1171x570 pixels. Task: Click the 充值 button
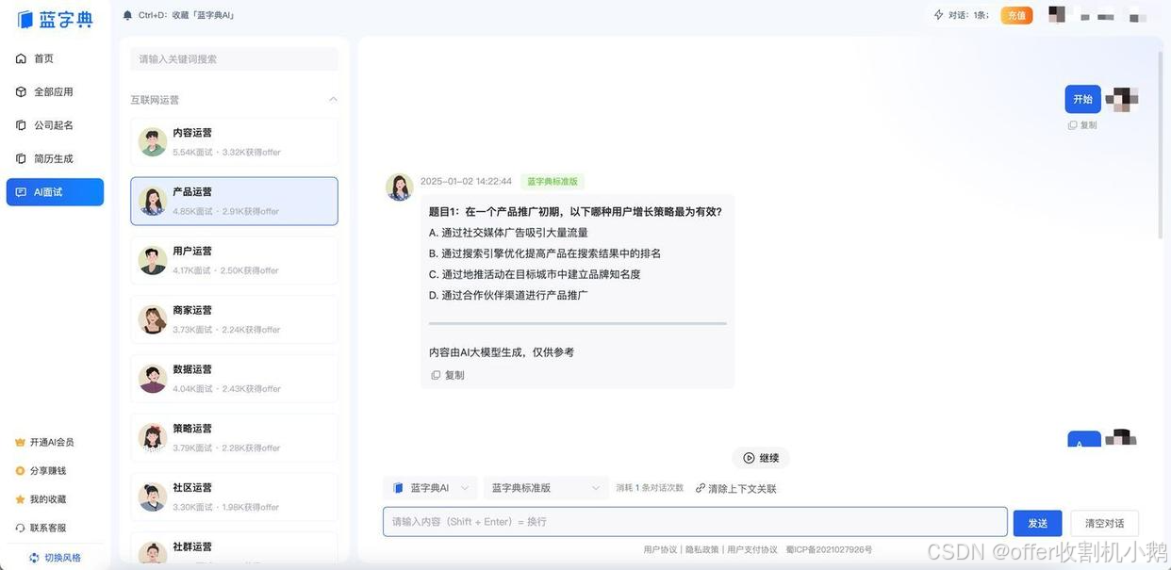[1016, 15]
